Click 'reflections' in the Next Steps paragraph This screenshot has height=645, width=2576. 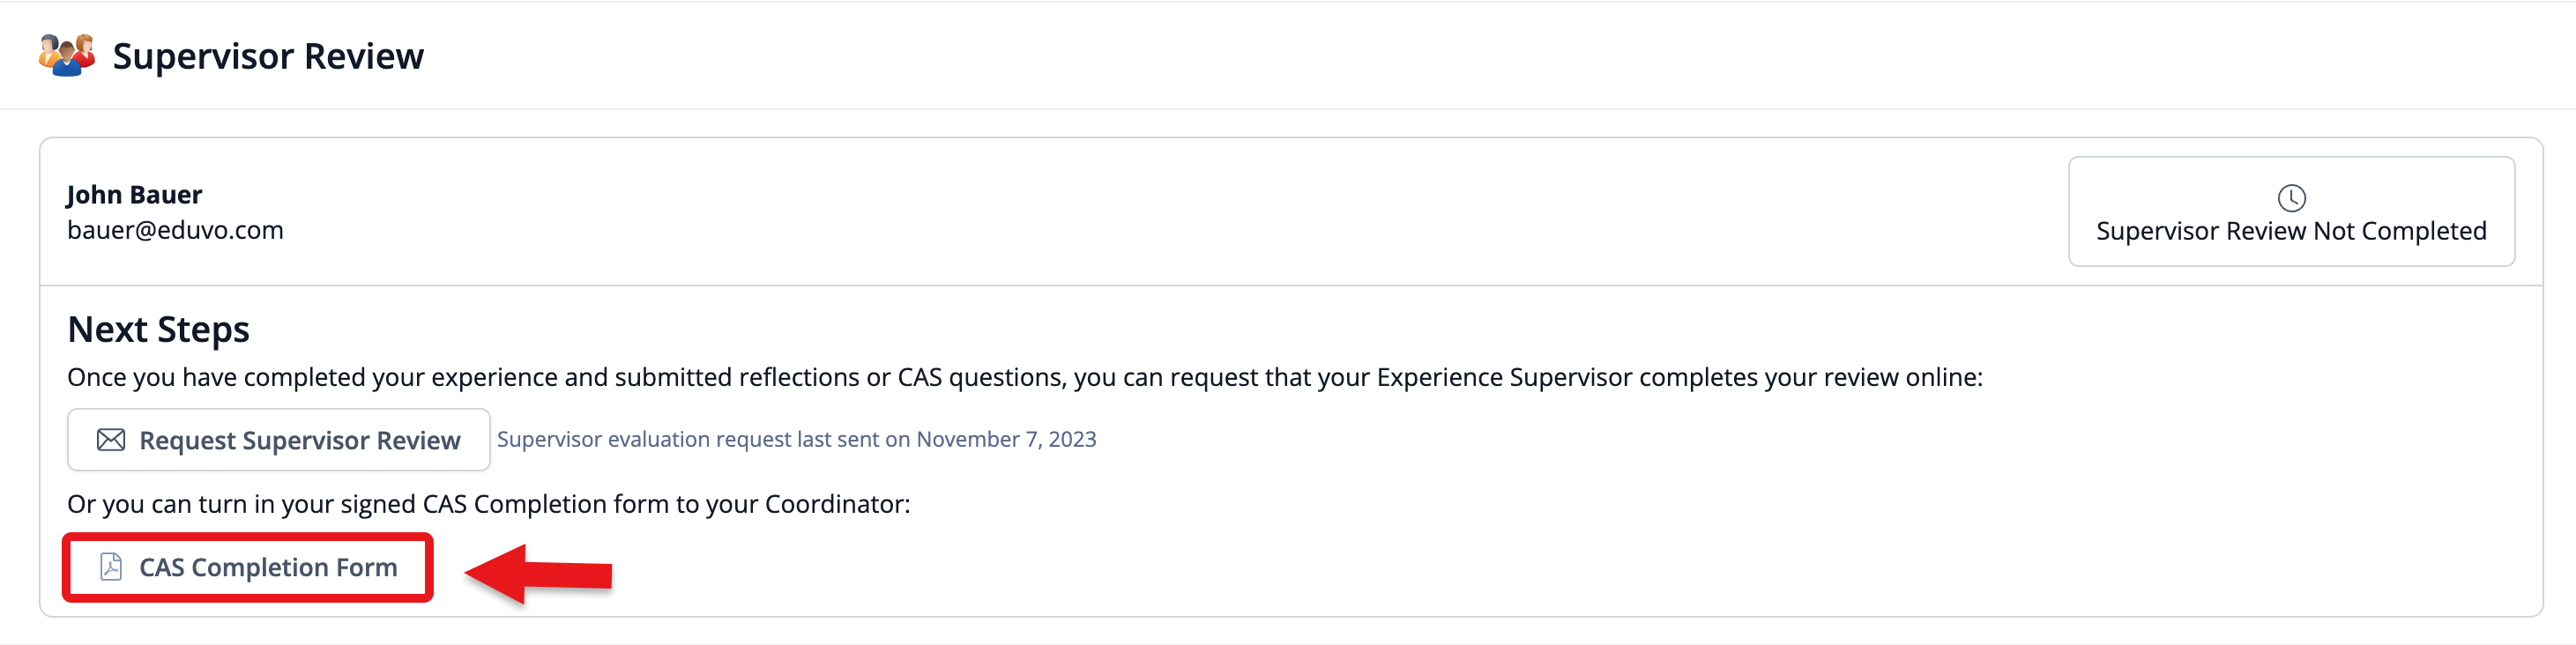[798, 377]
